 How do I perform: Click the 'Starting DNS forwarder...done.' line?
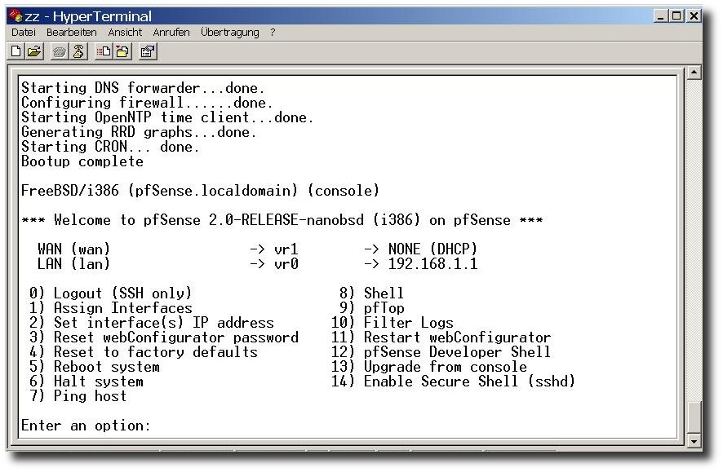point(143,88)
